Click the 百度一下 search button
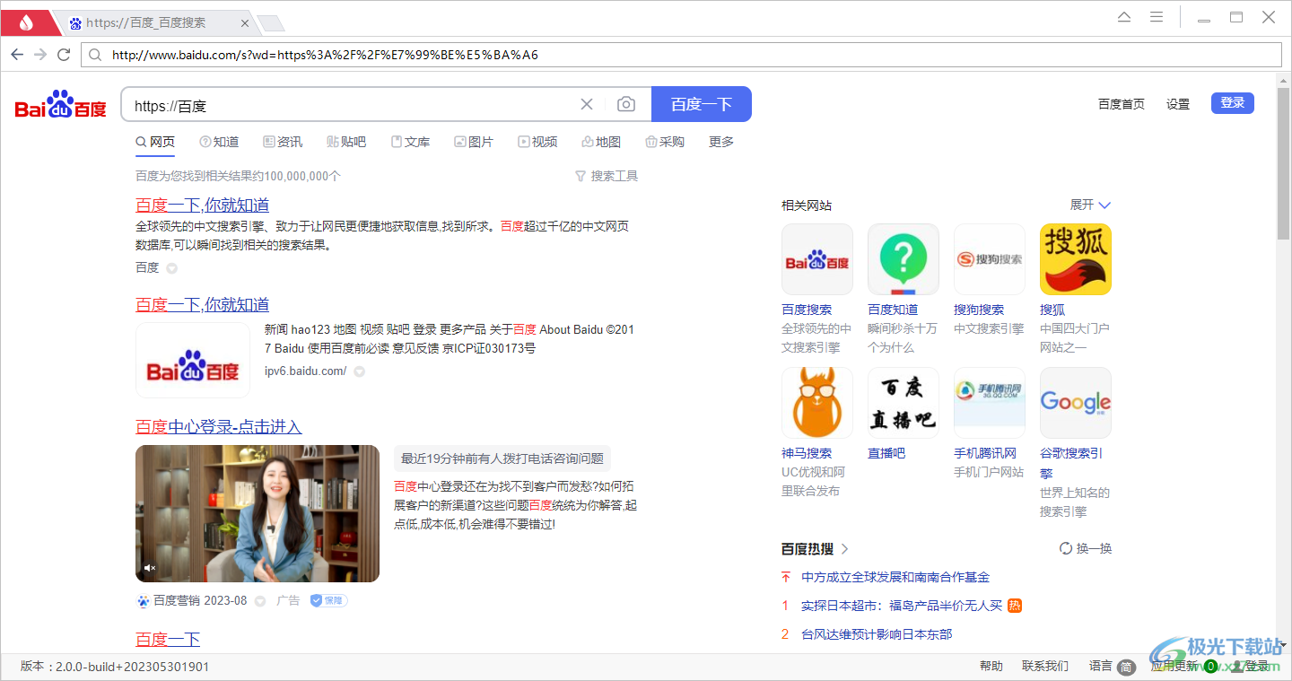The image size is (1292, 681). click(701, 104)
